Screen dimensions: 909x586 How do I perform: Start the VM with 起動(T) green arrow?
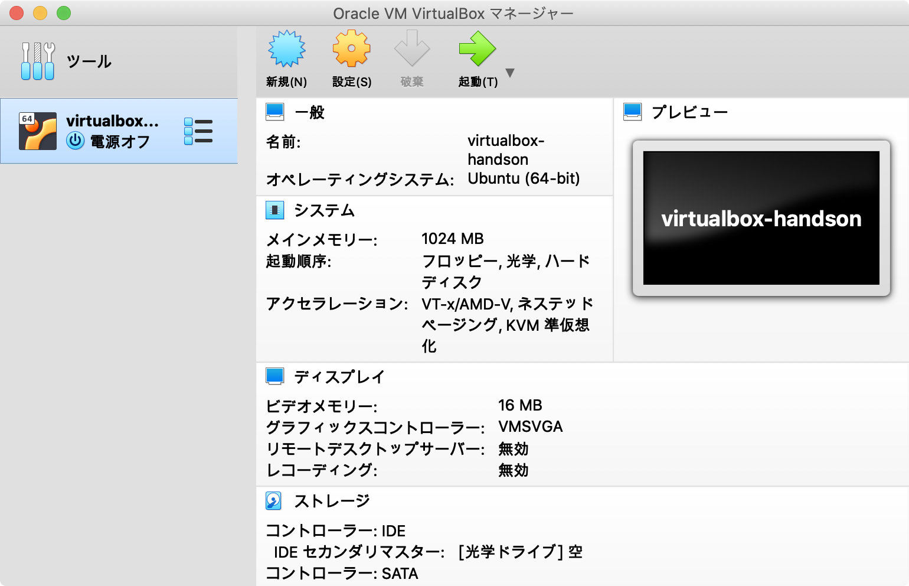[478, 48]
